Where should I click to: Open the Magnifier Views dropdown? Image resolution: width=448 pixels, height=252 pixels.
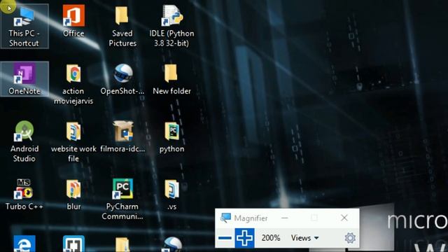point(305,238)
